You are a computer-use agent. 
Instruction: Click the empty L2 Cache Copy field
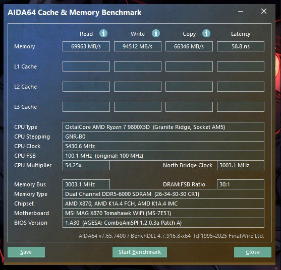[x=189, y=87]
